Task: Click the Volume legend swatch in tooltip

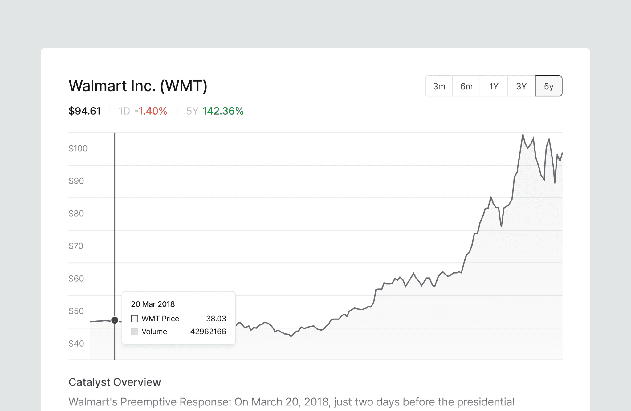Action: [134, 332]
